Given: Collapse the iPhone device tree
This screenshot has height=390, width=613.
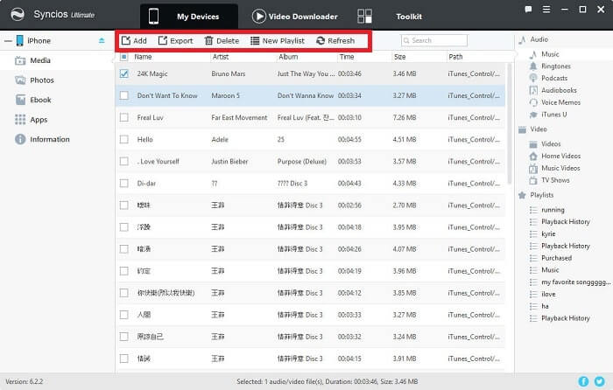Looking at the screenshot, I should point(8,40).
